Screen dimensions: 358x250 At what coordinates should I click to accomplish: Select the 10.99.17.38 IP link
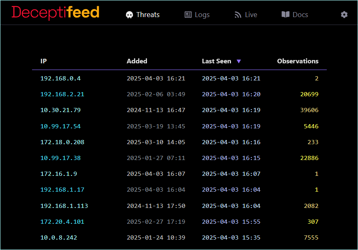click(x=60, y=158)
